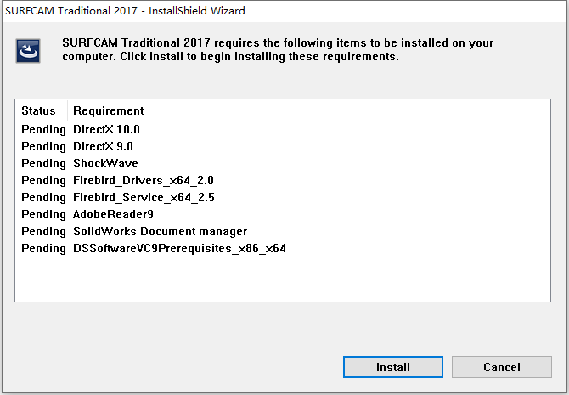
Task: Cancel the InstallShield wizard
Action: [502, 367]
